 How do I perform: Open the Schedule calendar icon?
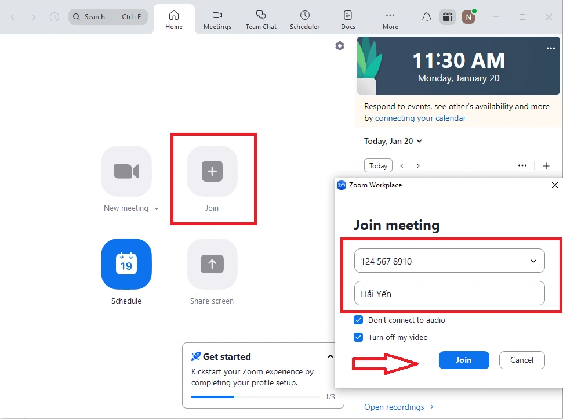coord(126,264)
